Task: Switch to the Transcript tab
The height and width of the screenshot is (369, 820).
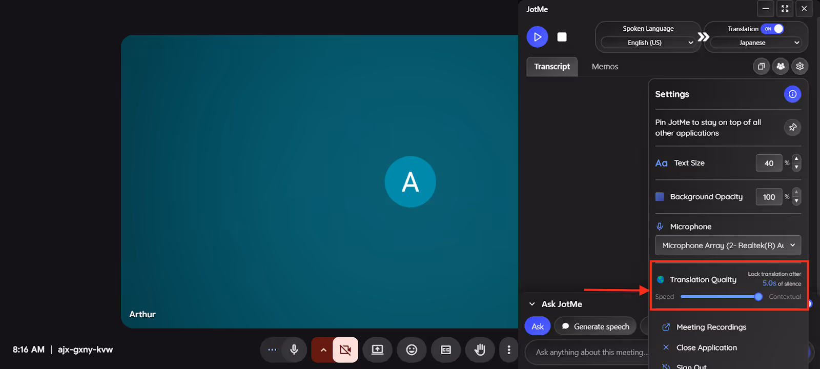Action: tap(552, 67)
